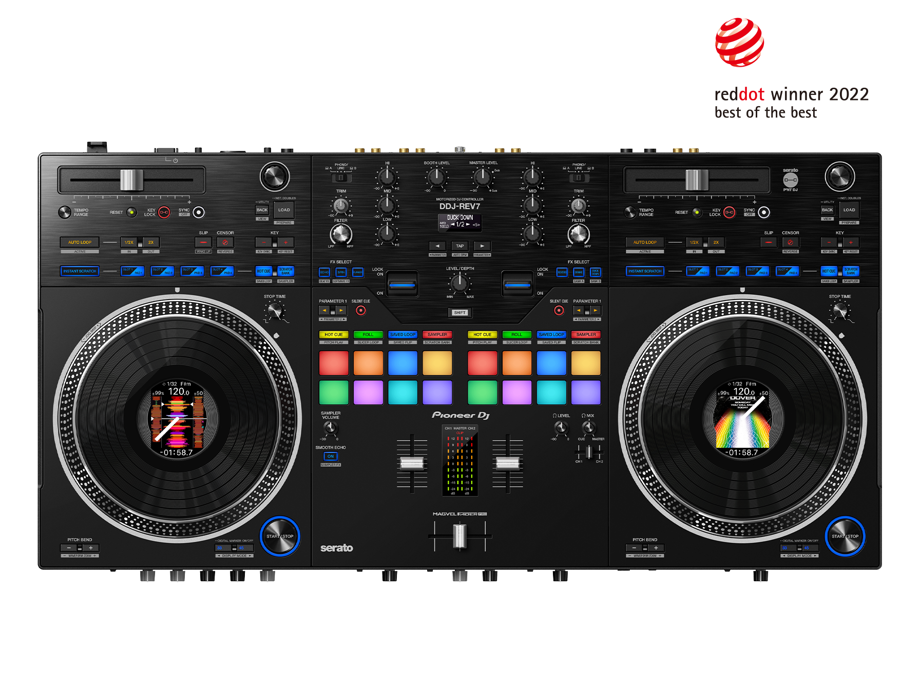Select left Saved Loop pad mode
Viewport: 920px width, 675px height.
click(402, 334)
